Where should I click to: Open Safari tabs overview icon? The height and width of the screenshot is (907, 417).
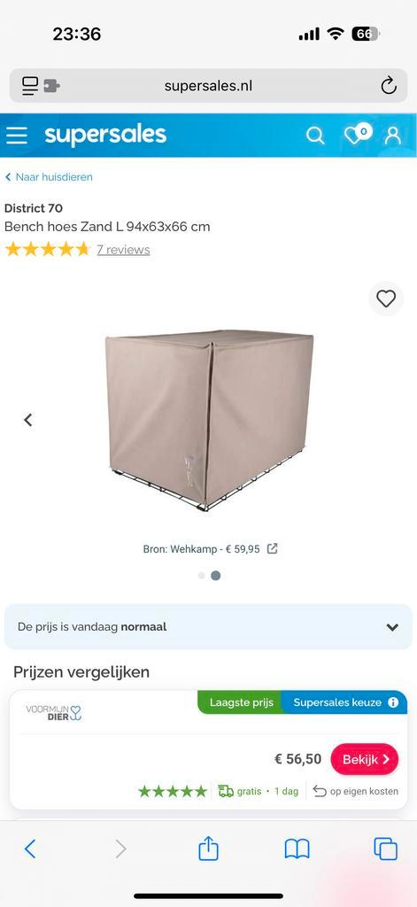tap(386, 849)
